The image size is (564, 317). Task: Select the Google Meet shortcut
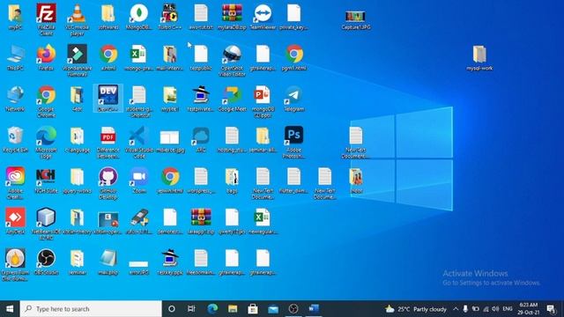(x=232, y=96)
